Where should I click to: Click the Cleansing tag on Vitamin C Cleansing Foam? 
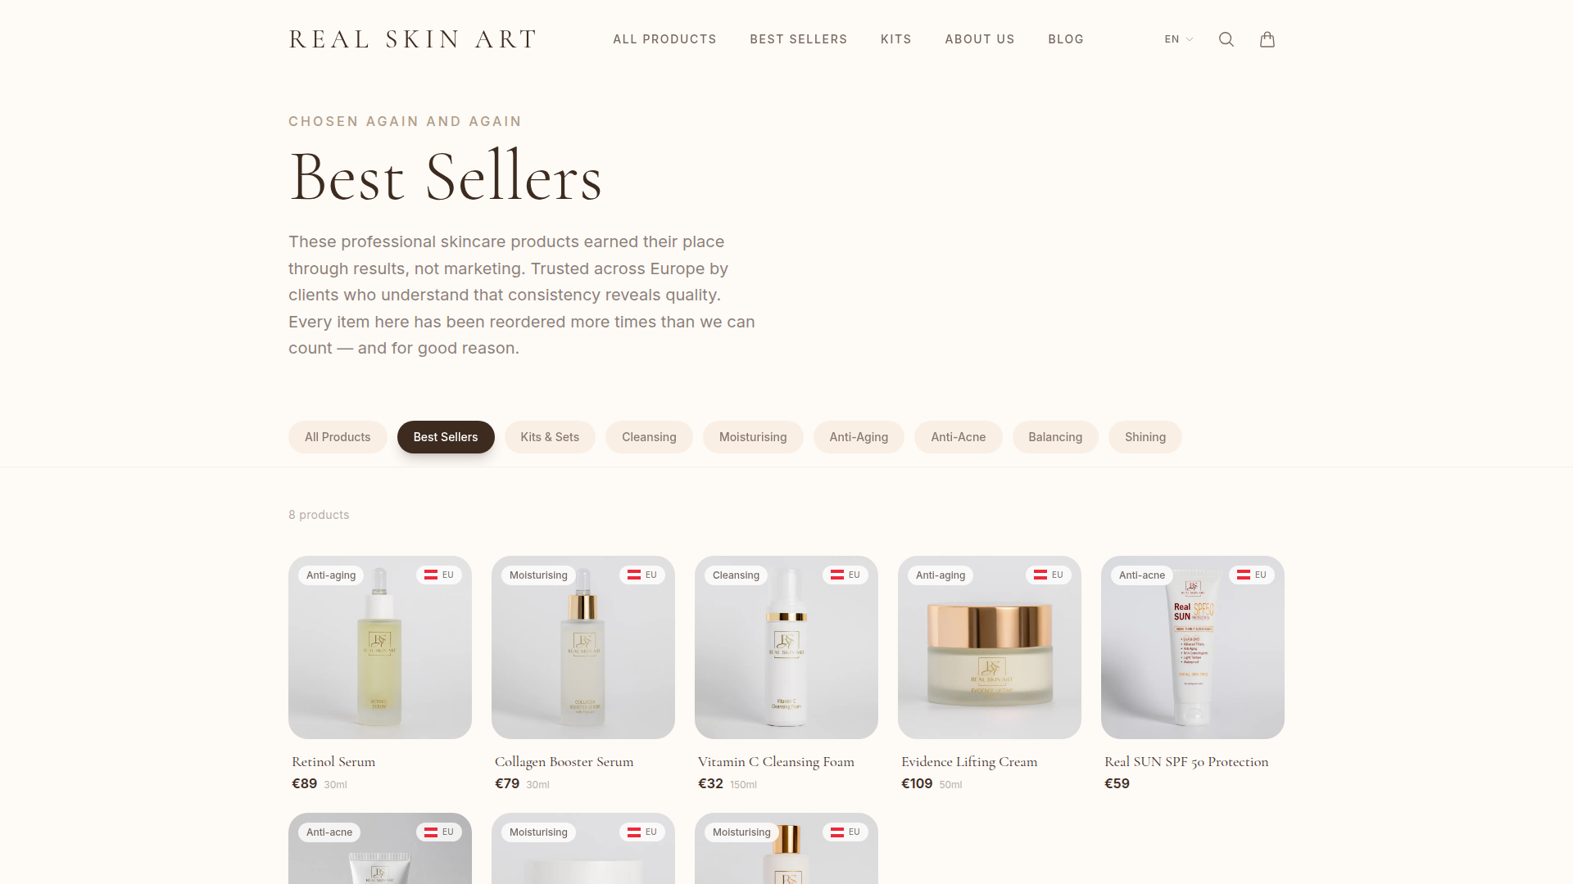pos(736,575)
